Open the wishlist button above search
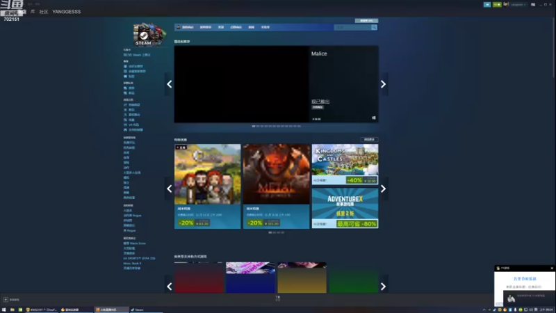Image resolution: width=556 pixels, height=313 pixels. [366, 21]
